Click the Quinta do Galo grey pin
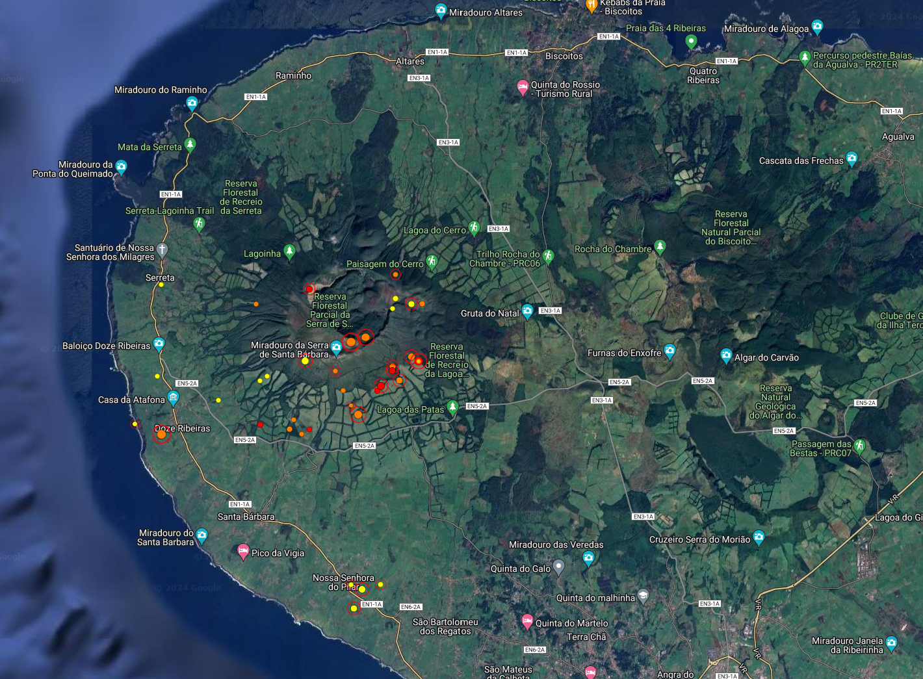 click(x=558, y=567)
